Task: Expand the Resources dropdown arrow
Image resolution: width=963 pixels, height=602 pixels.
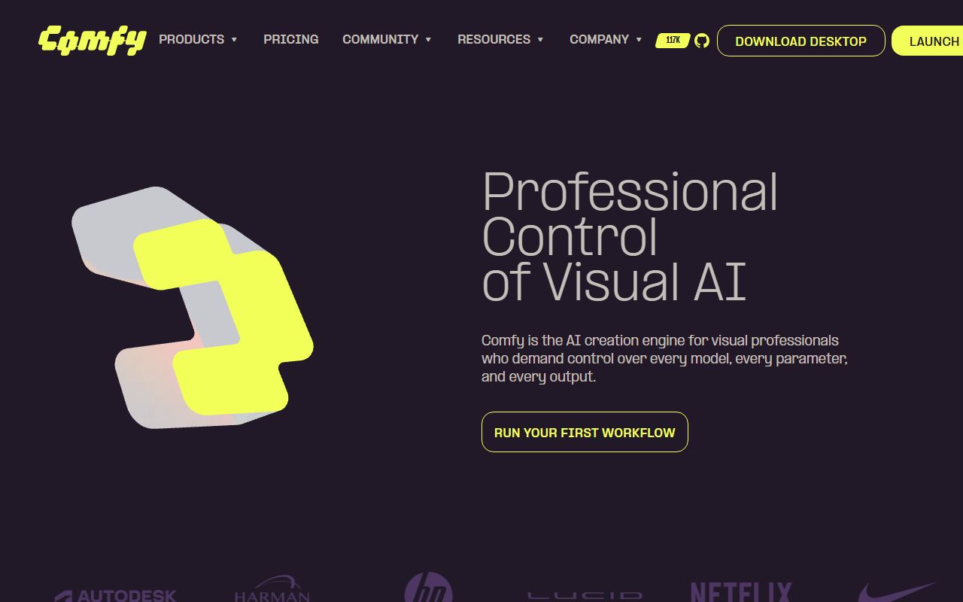Action: 540,40
